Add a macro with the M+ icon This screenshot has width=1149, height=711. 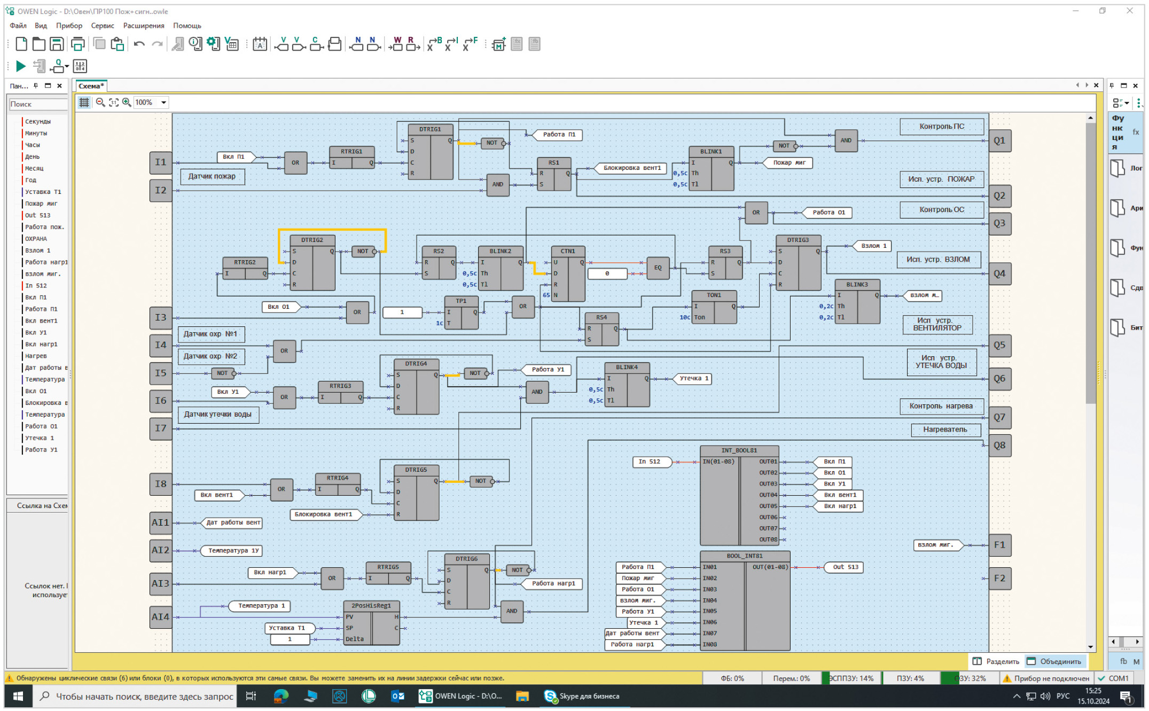click(498, 44)
